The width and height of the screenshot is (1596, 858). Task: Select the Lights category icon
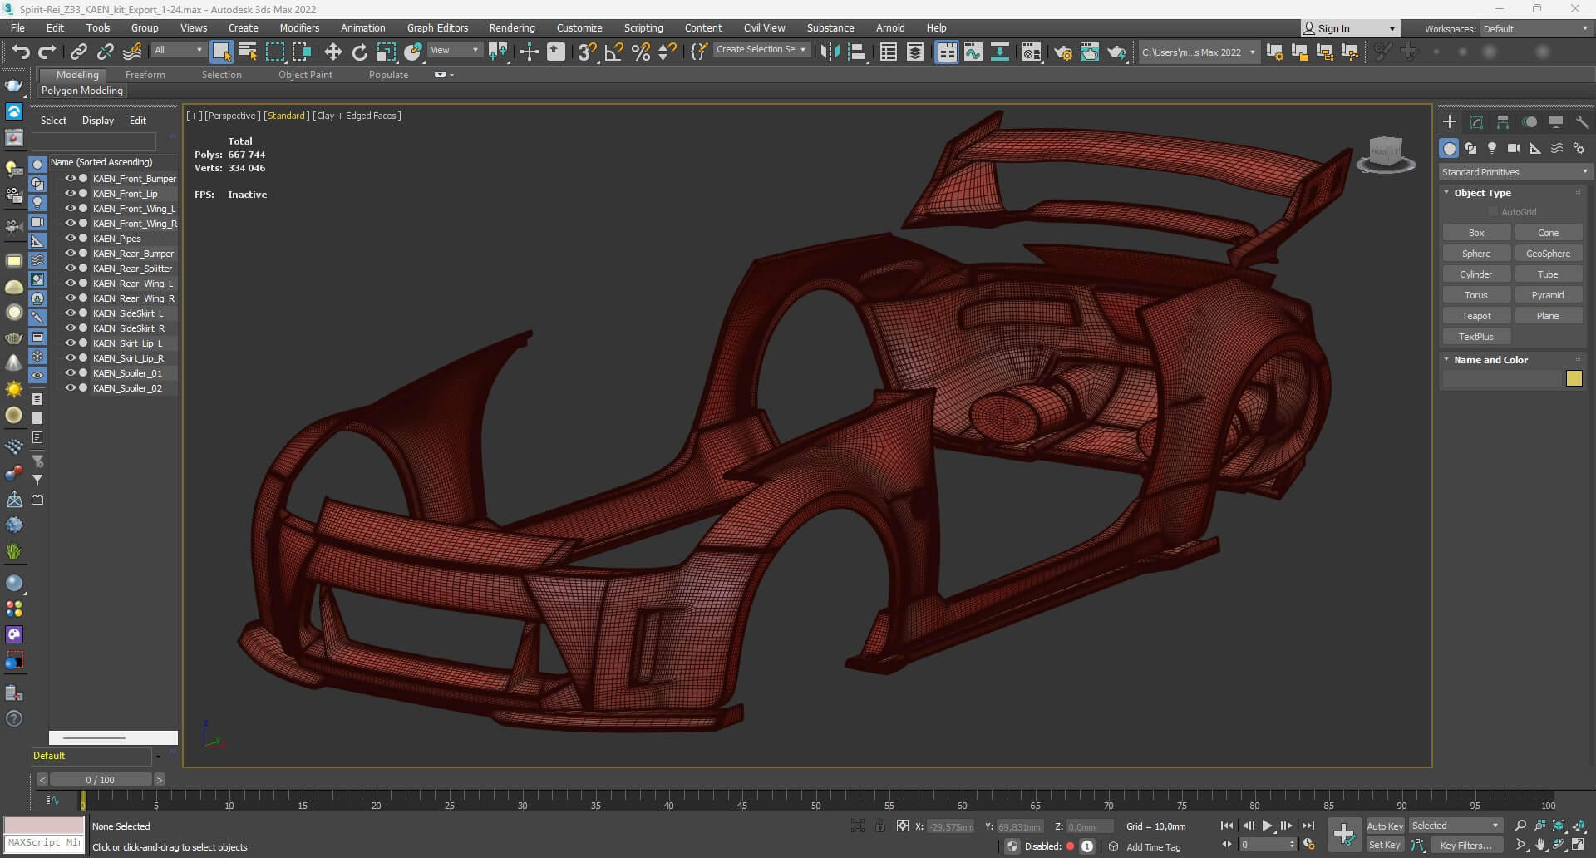(x=1492, y=148)
